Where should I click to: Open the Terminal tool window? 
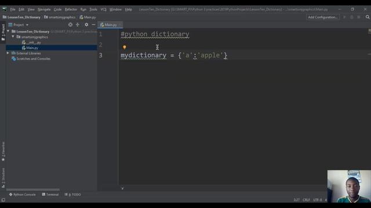point(50,195)
